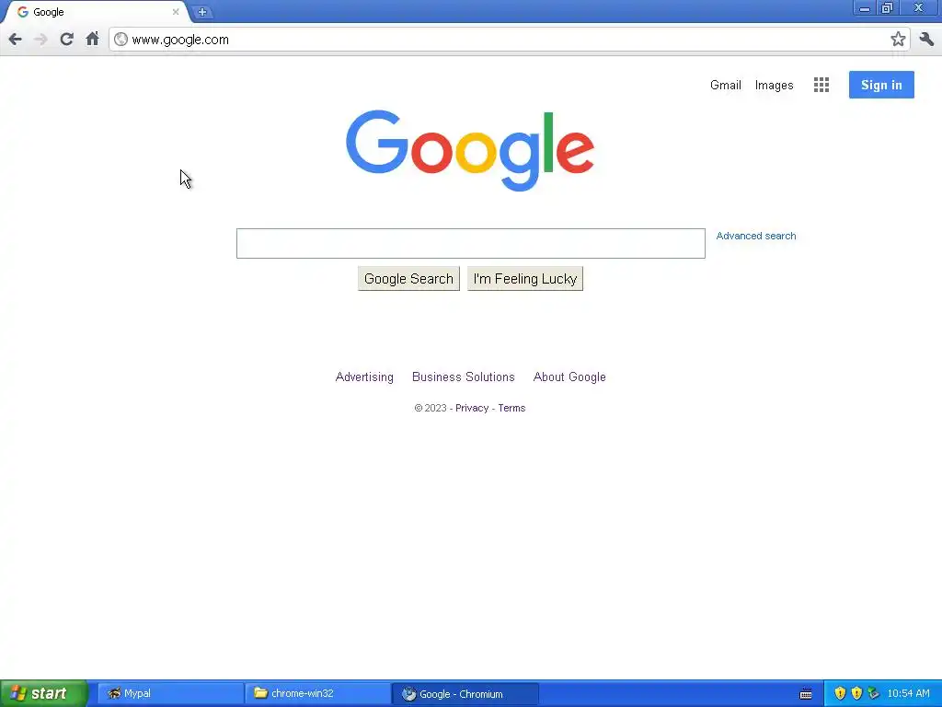Image resolution: width=942 pixels, height=707 pixels.
Task: Select Google - Chromium taskbar button
Action: [x=465, y=694]
